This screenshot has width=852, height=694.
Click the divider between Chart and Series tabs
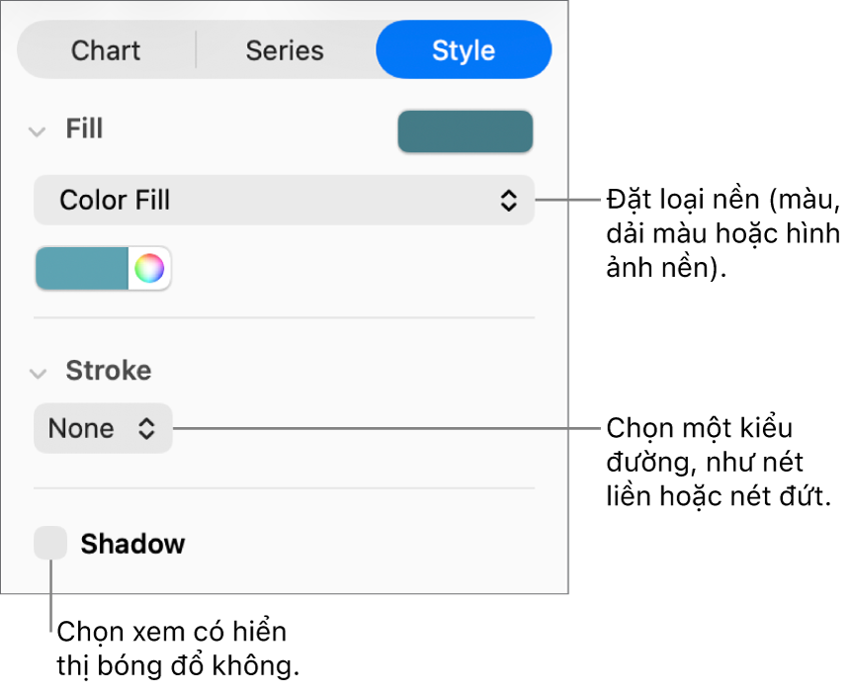196,50
